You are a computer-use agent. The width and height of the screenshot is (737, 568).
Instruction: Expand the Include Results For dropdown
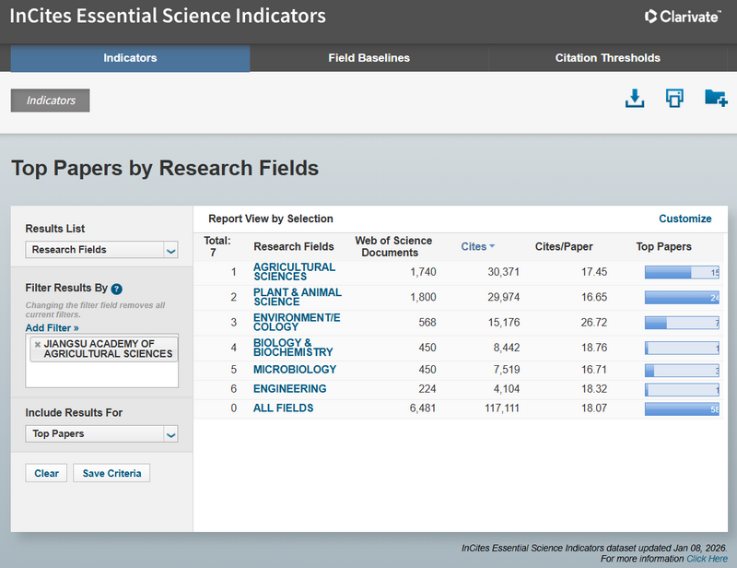tap(101, 433)
